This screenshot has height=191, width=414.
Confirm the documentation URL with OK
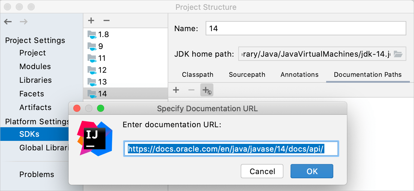pyautogui.click(x=312, y=171)
